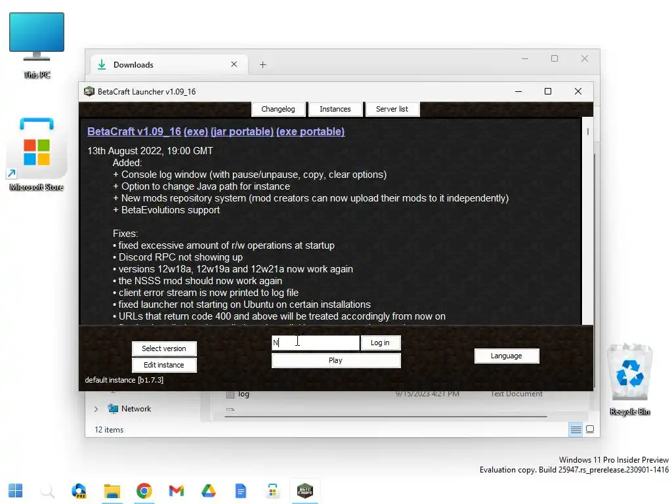Open the (jar portable) download link
The image size is (672, 504).
(x=242, y=131)
